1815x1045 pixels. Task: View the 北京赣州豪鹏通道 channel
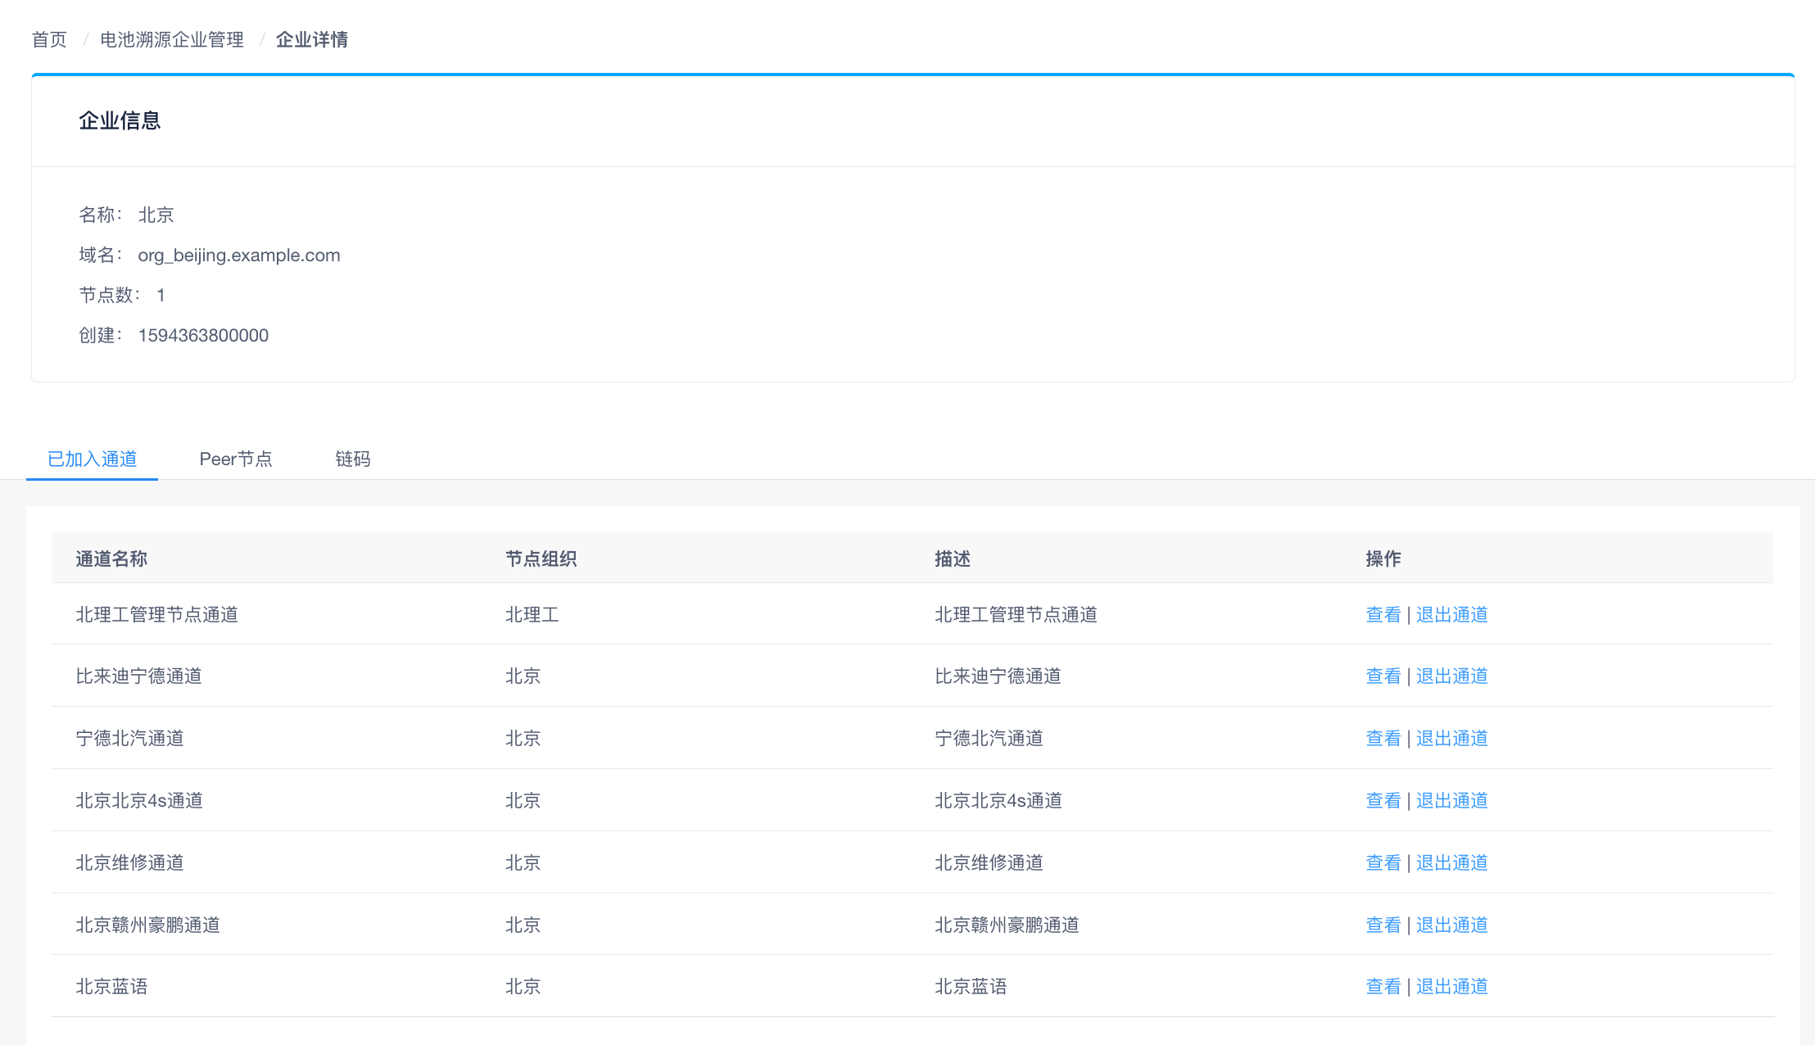click(1383, 925)
